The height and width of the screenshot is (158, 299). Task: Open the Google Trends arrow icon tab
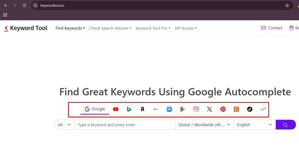coord(263,109)
